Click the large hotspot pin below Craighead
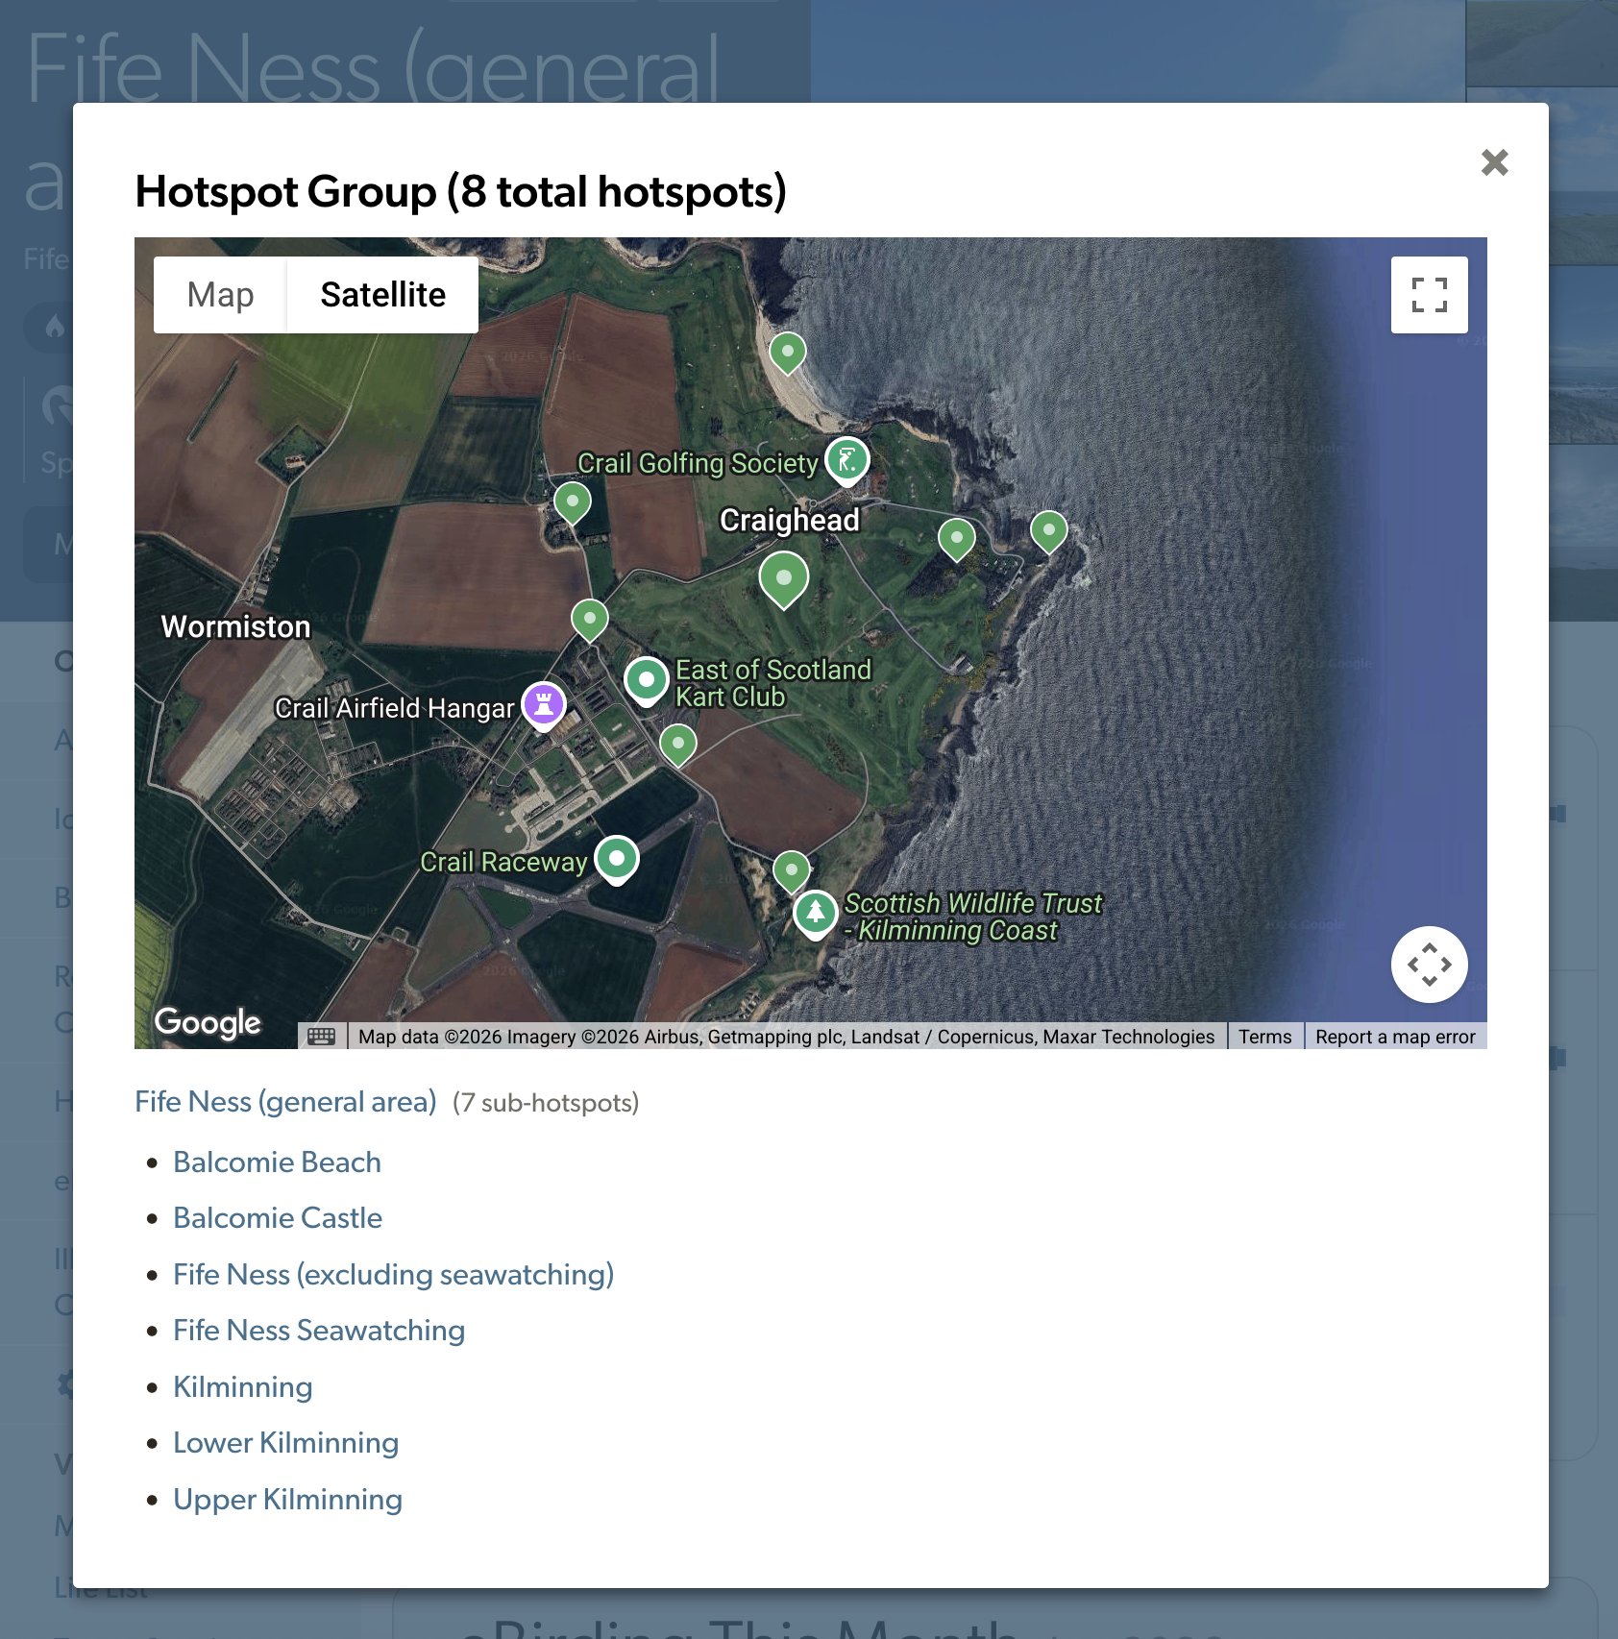 click(x=784, y=579)
